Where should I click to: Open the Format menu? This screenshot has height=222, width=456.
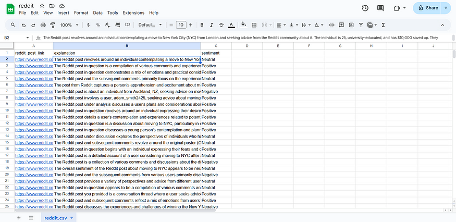(x=81, y=13)
